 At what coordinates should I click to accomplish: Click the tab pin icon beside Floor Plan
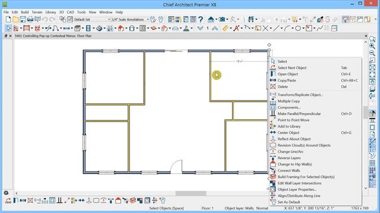pyautogui.click(x=6, y=35)
